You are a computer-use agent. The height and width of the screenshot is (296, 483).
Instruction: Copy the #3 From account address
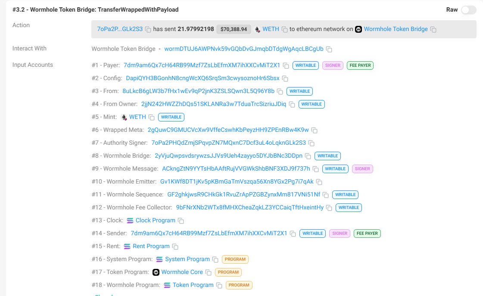click(280, 91)
